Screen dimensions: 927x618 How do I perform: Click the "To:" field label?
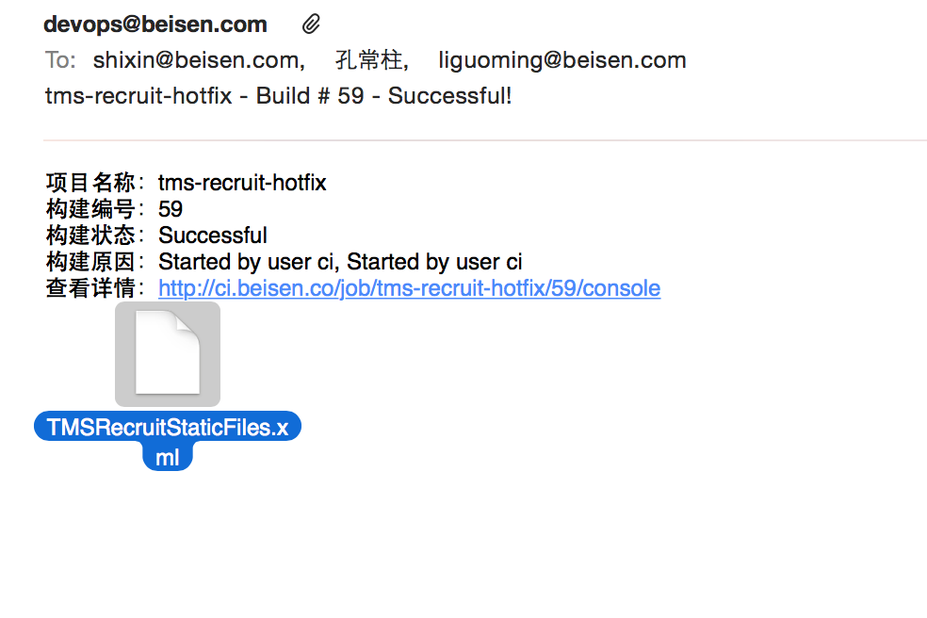pos(60,60)
